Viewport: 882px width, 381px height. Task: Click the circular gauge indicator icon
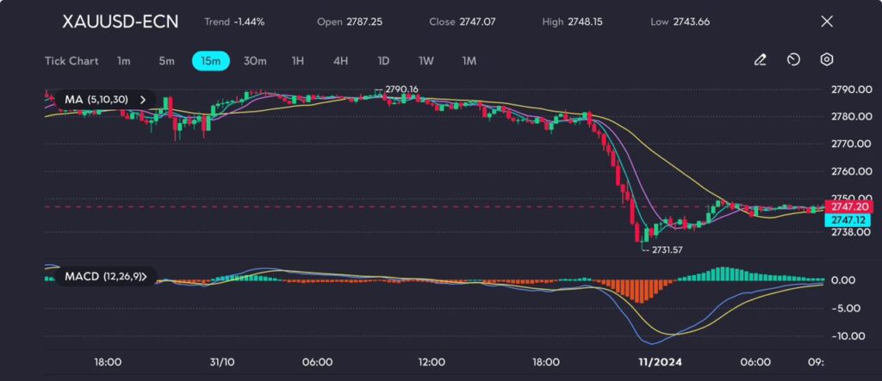pos(793,60)
